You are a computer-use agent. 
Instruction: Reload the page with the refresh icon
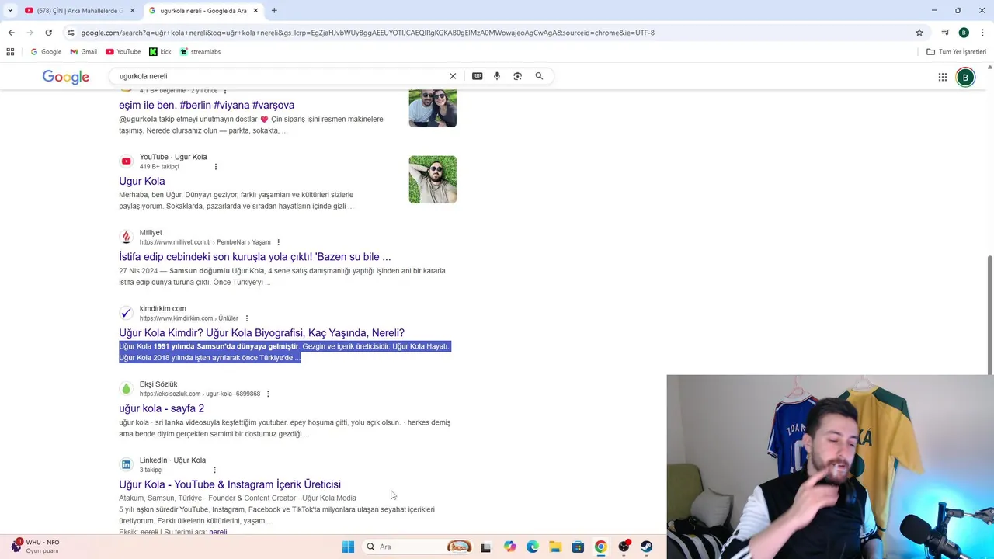click(48, 33)
